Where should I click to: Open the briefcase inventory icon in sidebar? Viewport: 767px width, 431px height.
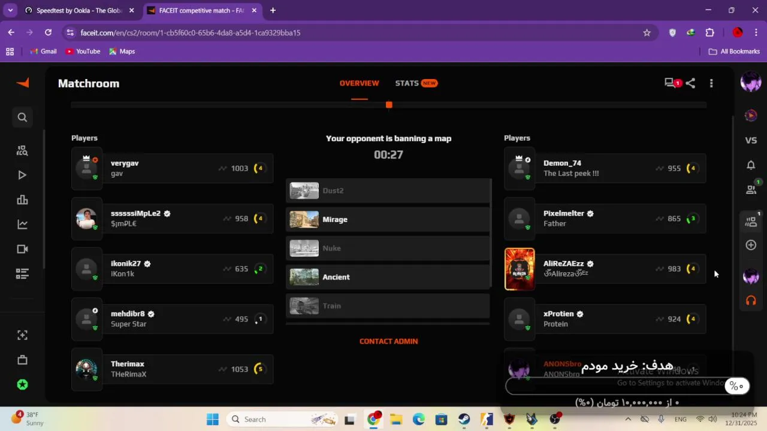[22, 360]
